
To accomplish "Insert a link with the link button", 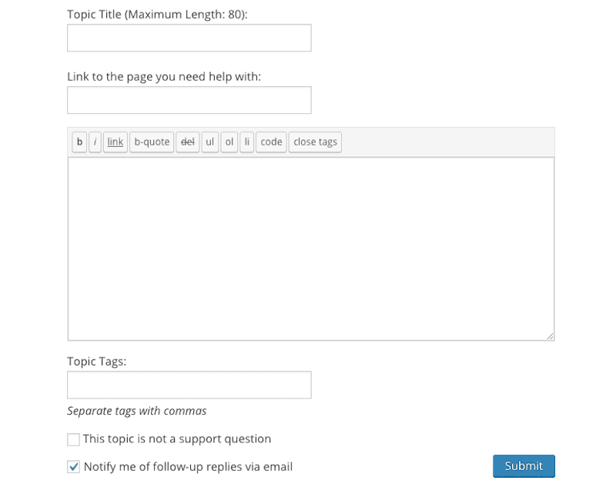I will [x=115, y=142].
